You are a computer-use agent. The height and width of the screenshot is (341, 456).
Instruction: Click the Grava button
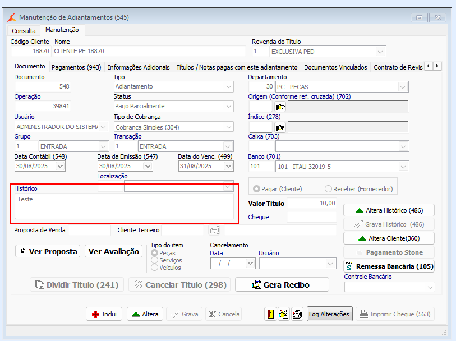[x=184, y=314]
